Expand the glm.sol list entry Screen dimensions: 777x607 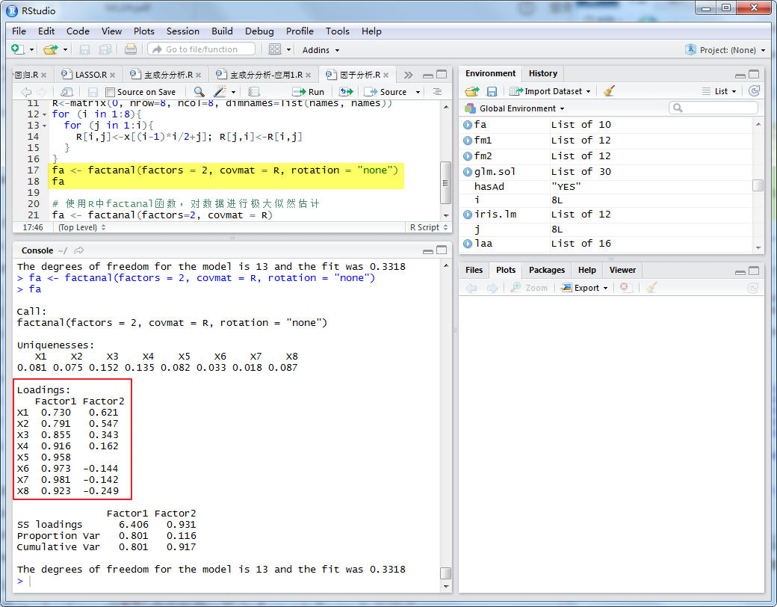click(468, 172)
